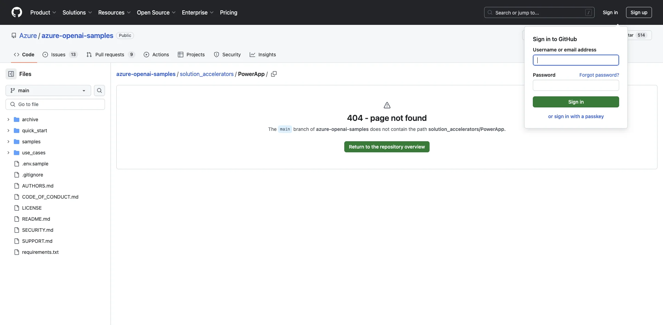Expand the samples folder tree
Viewport: 663px width, 325px height.
(8, 142)
